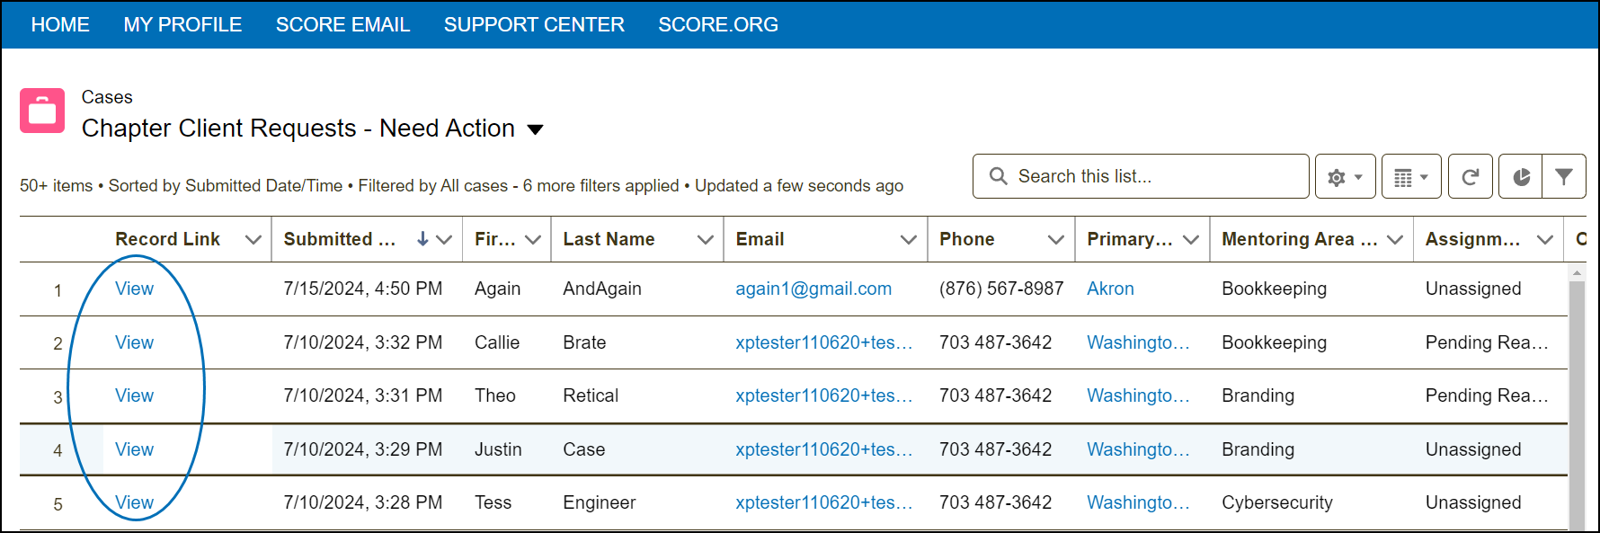Screen dimensions: 1600x533
Task: Expand the list view name dropdown
Action: pyautogui.click(x=536, y=129)
